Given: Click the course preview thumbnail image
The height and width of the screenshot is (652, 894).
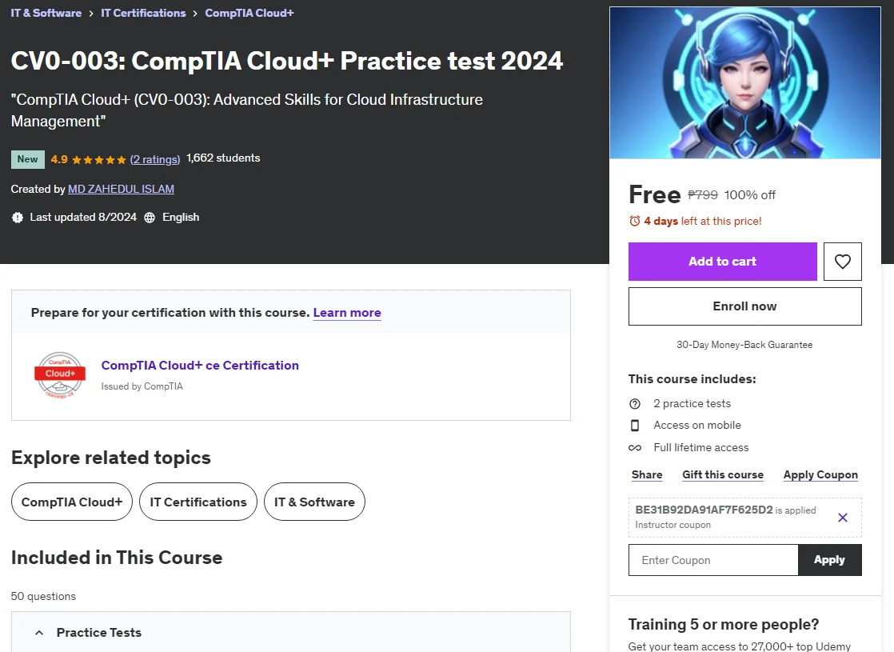Looking at the screenshot, I should (744, 82).
